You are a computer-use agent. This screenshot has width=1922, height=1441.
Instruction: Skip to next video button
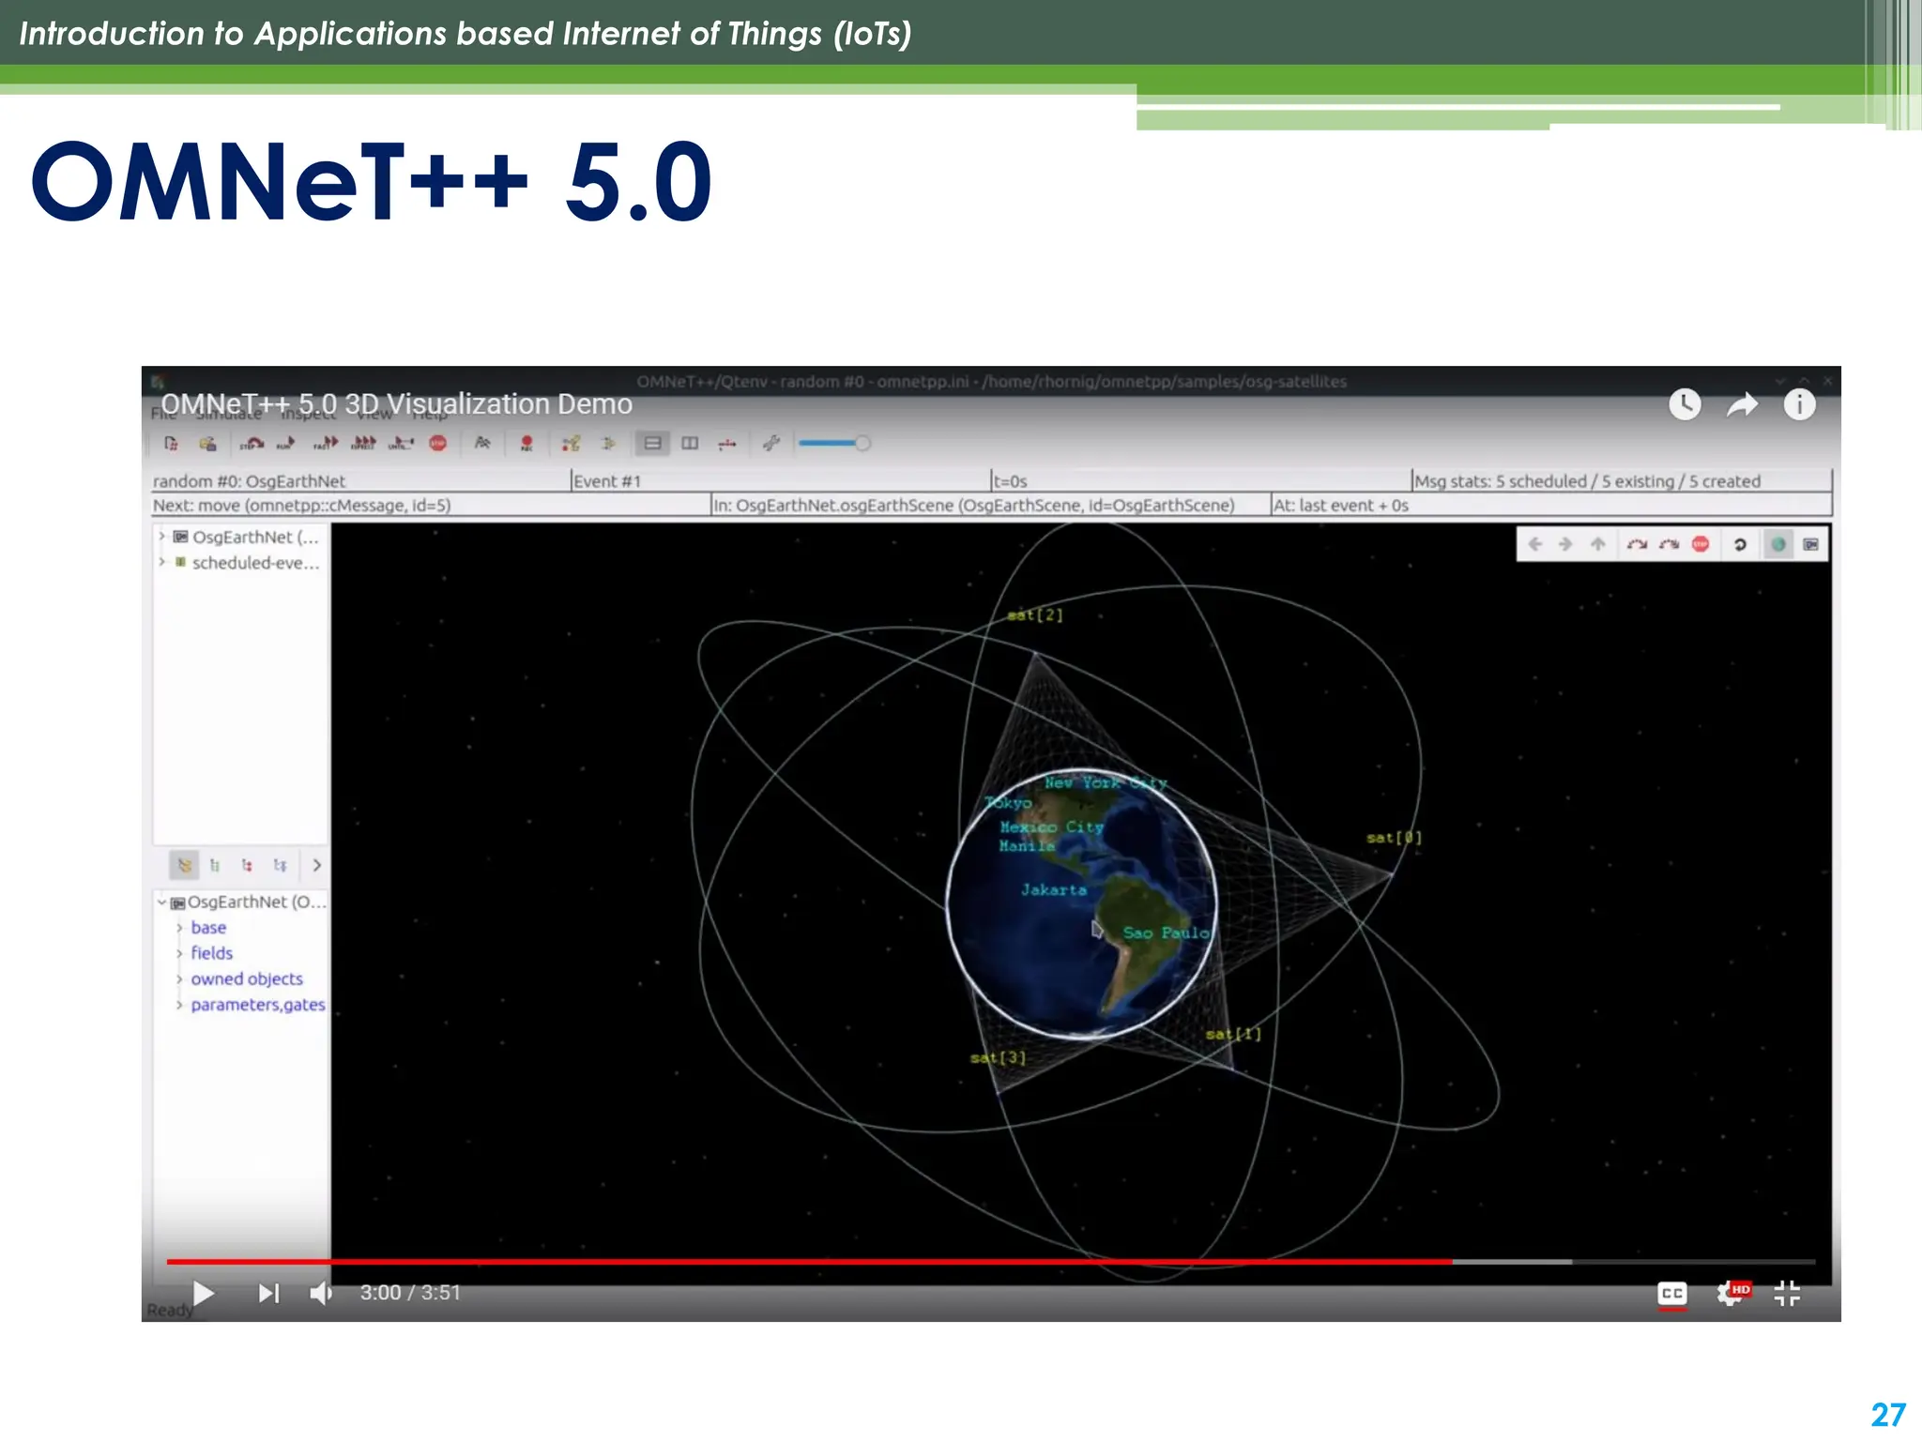coord(268,1293)
